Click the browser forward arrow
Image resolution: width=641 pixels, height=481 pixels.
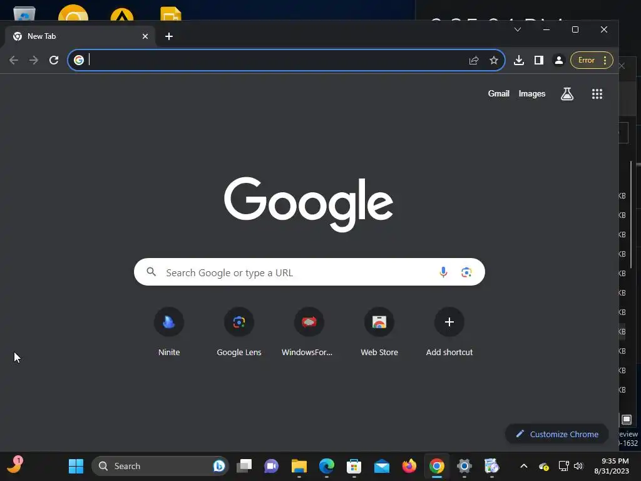(x=34, y=60)
